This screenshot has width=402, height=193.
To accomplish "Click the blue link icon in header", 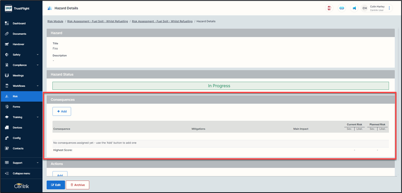I will tap(341, 8).
